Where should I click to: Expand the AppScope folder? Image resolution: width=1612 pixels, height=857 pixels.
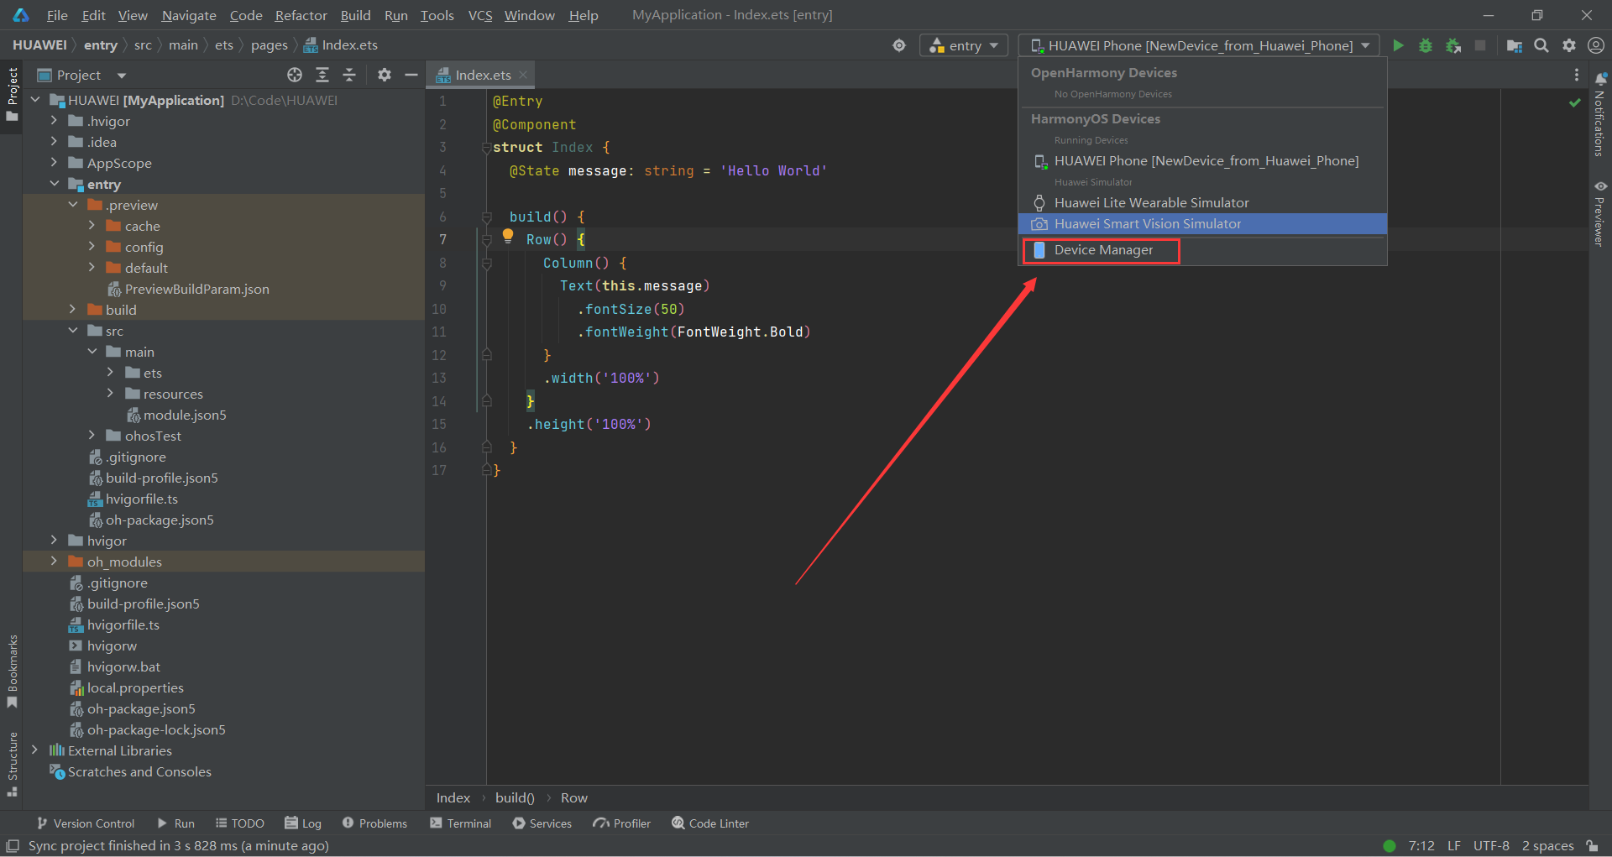point(54,163)
